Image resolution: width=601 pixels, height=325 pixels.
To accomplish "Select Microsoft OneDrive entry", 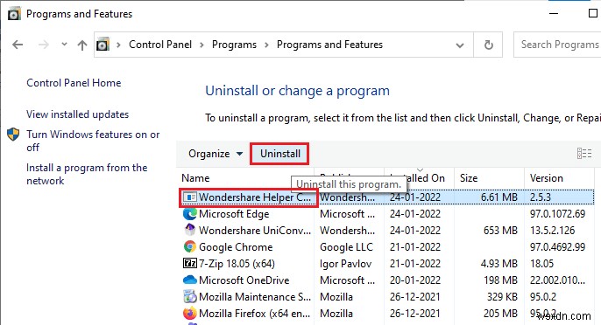I will 244,280.
